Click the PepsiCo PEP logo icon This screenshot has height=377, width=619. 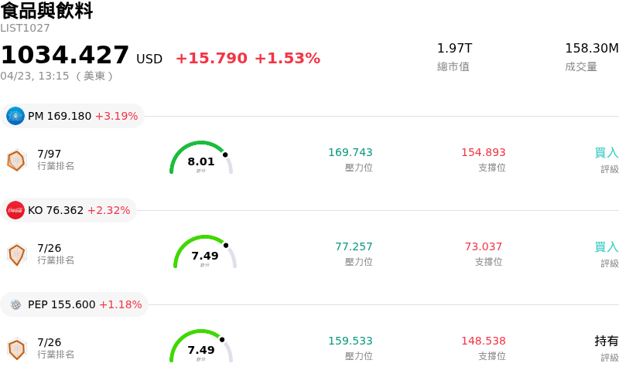click(x=15, y=304)
